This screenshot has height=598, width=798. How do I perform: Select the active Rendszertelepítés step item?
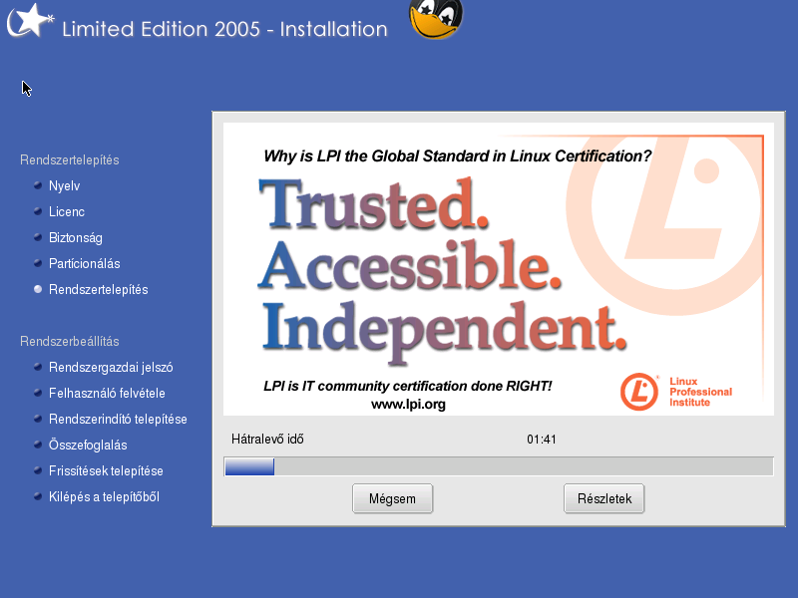pyautogui.click(x=98, y=289)
